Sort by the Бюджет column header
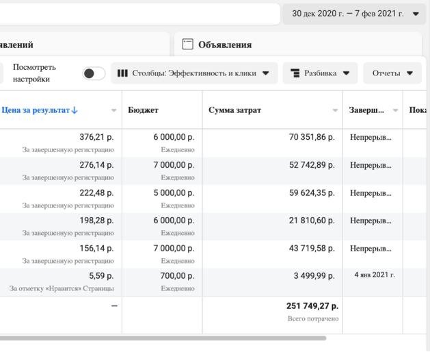The width and height of the screenshot is (430, 352). click(x=143, y=110)
